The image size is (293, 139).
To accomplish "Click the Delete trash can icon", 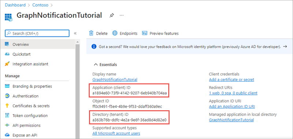I will pyautogui.click(x=91, y=33).
